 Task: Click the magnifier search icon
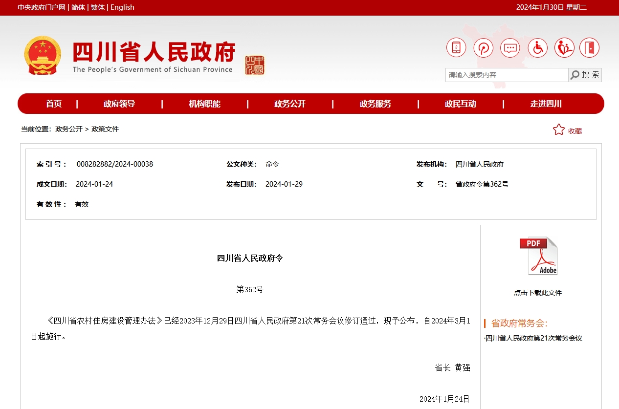[575, 75]
